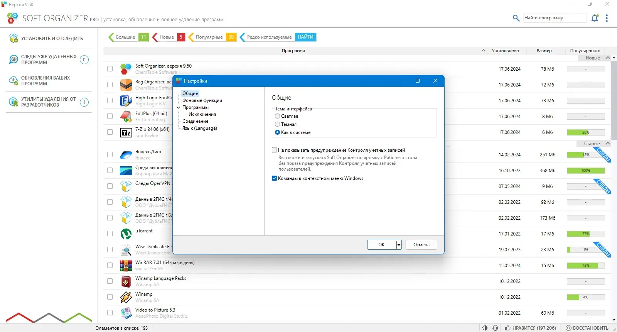The height and width of the screenshot is (332, 617).
Task: Click the trash-bin icon for developer uninstall utilities
Action: pyautogui.click(x=13, y=102)
